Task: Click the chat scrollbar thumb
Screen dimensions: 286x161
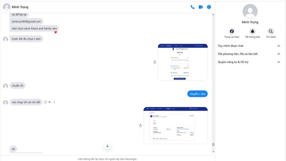Action: pos(213,144)
